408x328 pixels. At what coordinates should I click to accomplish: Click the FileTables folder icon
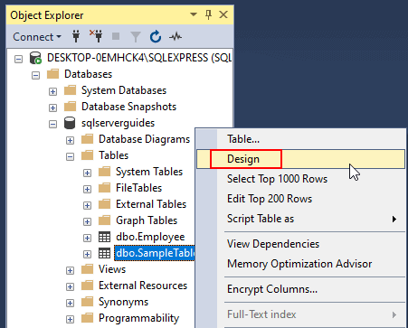coord(104,188)
